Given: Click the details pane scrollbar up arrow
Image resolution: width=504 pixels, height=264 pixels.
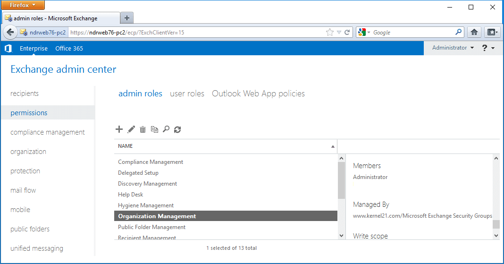Looking at the screenshot, I should 496,158.
